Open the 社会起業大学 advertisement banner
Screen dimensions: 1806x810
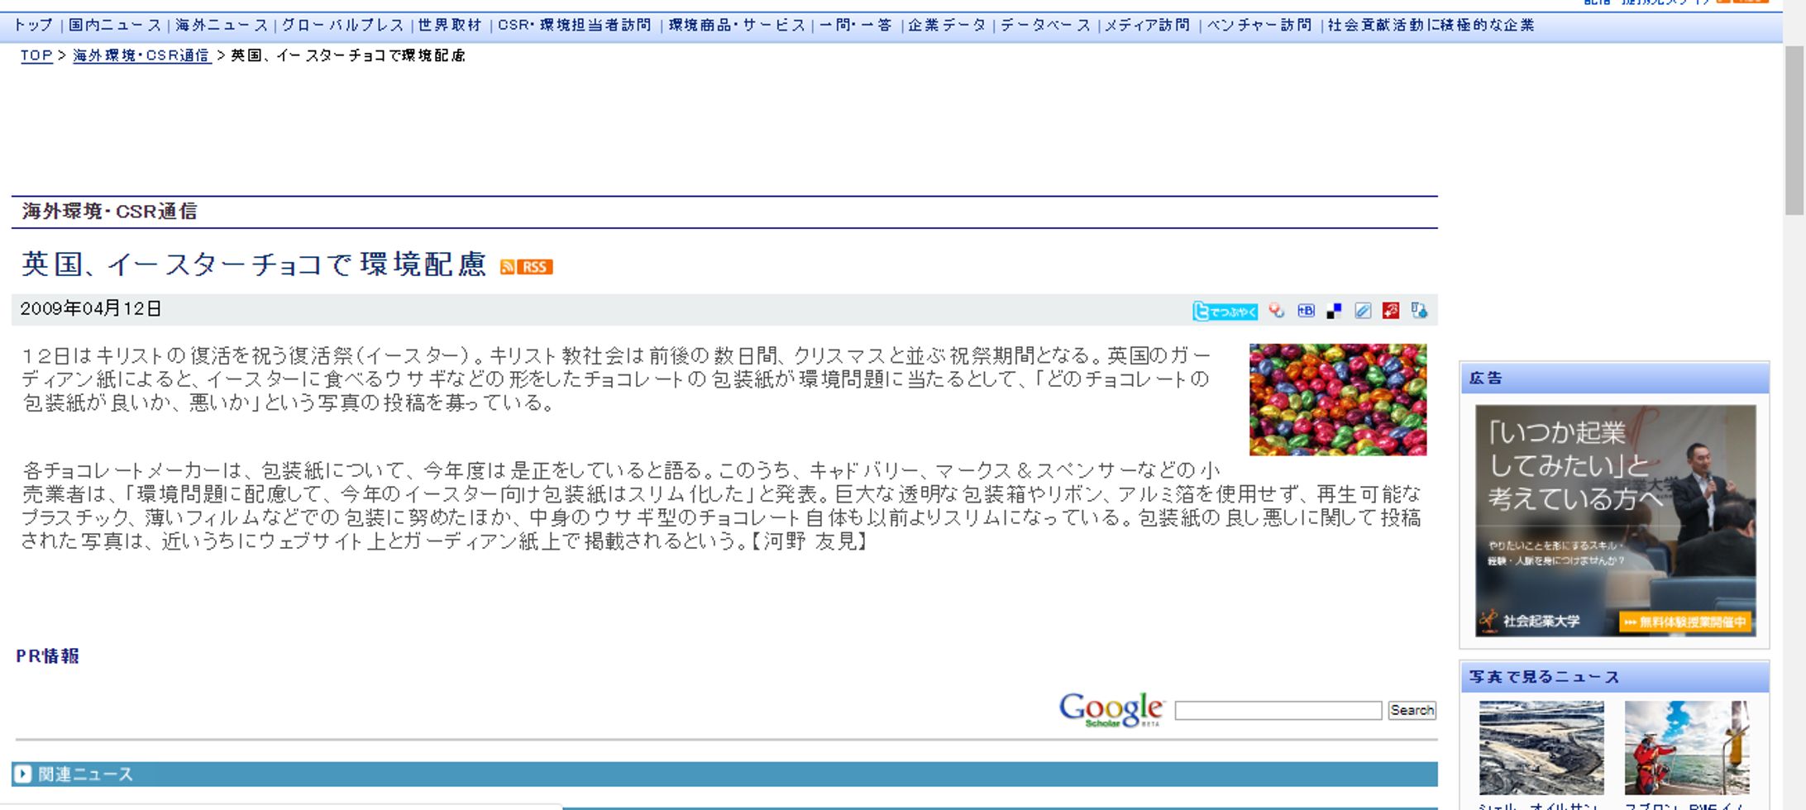point(1614,520)
